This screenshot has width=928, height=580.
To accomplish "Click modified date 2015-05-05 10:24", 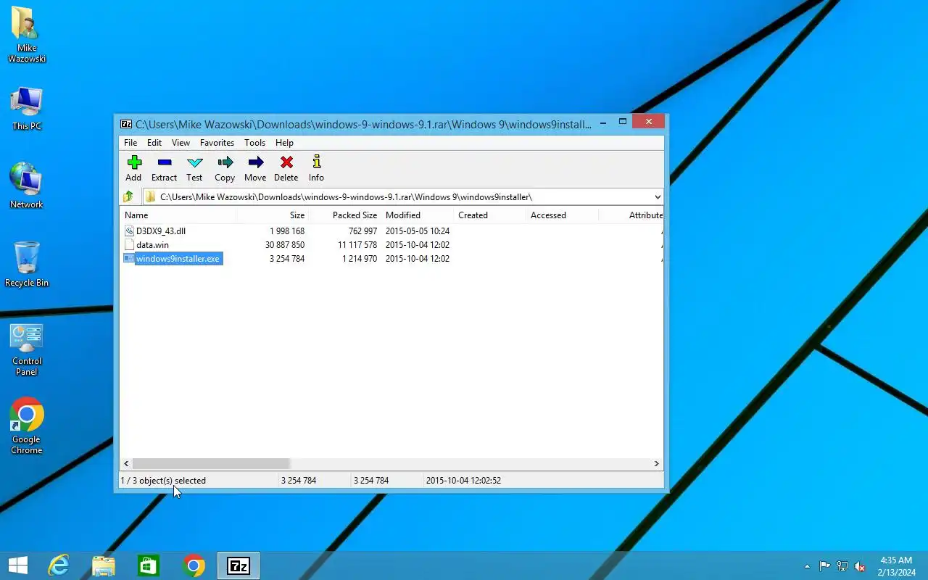I will [x=418, y=231].
